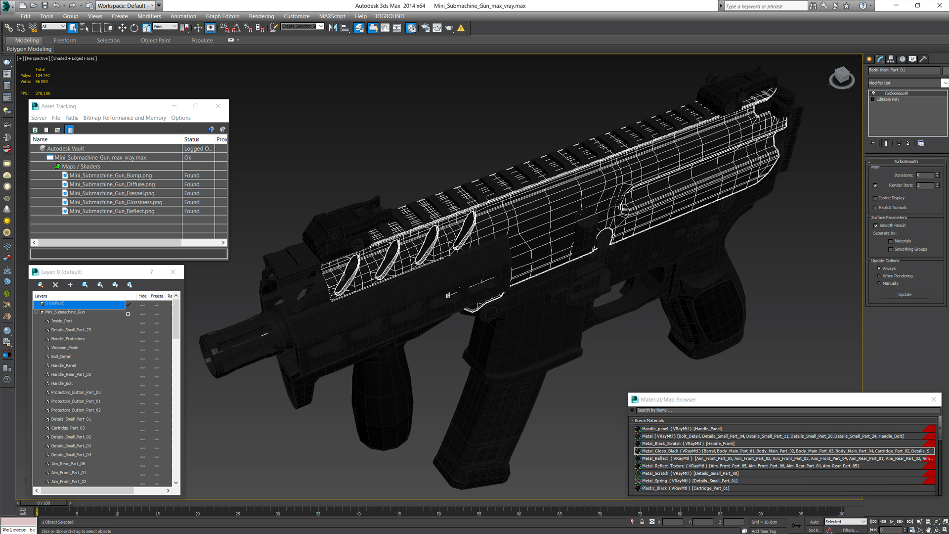Click TurboSmooth modifier in stack
Viewport: 949px width, 534px height.
pyautogui.click(x=896, y=93)
